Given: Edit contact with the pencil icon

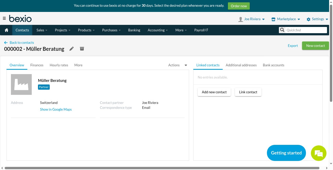Looking at the screenshot, I should [72, 49].
